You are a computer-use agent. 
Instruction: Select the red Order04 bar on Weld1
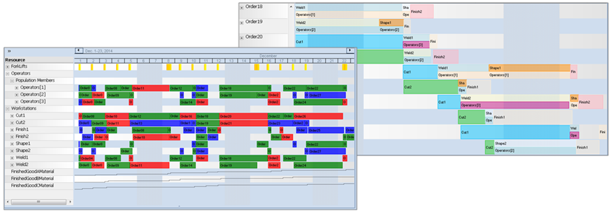pos(87,158)
